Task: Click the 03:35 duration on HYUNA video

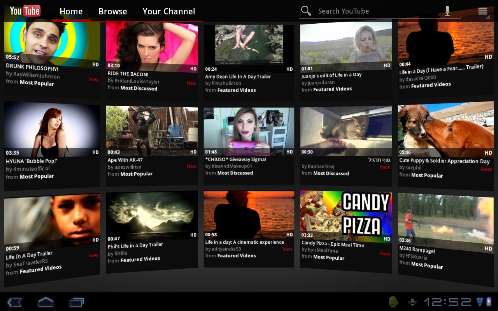Action: (12, 153)
